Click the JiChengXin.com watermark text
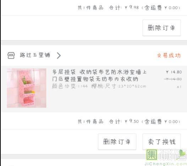 click(x=166, y=164)
